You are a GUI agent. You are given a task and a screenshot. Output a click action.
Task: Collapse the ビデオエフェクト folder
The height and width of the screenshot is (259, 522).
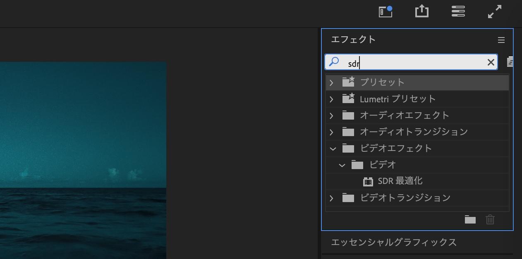[333, 148]
